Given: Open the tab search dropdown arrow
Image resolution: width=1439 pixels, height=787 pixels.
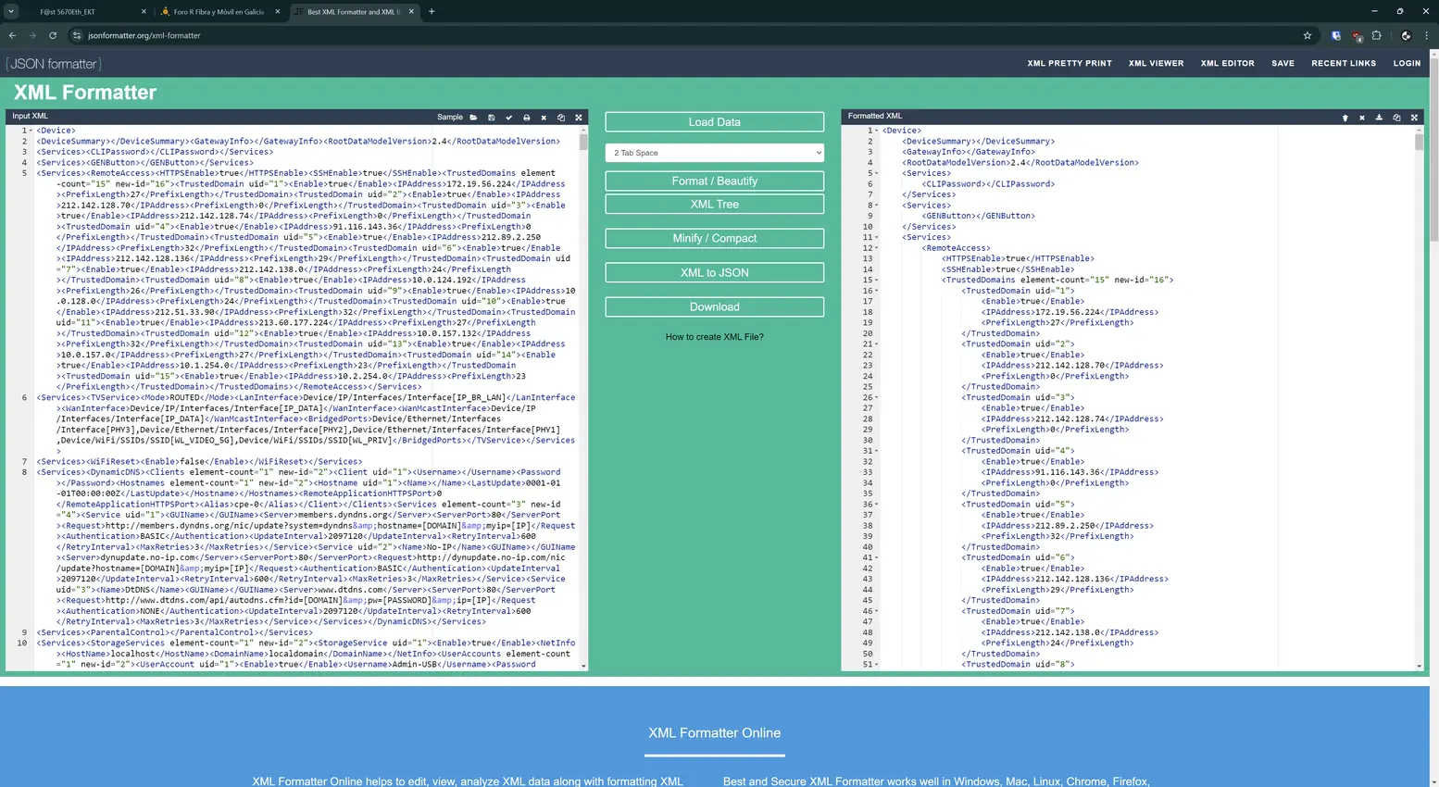Looking at the screenshot, I should (11, 11).
